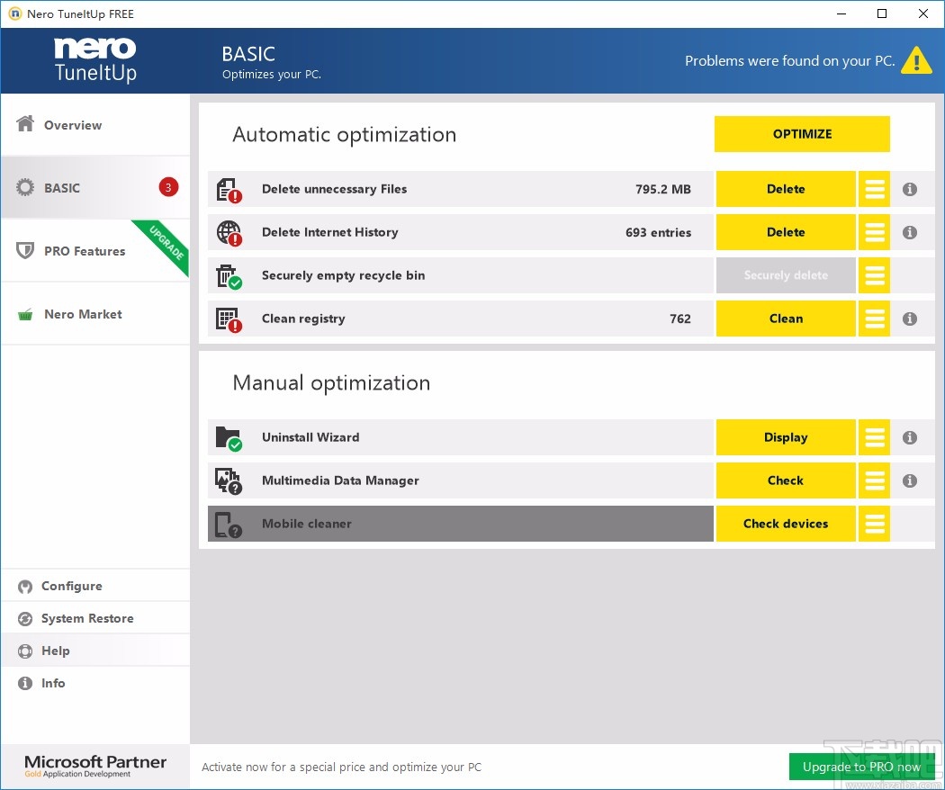The height and width of the screenshot is (790, 945).
Task: Open the Overview home icon
Action: tap(25, 123)
